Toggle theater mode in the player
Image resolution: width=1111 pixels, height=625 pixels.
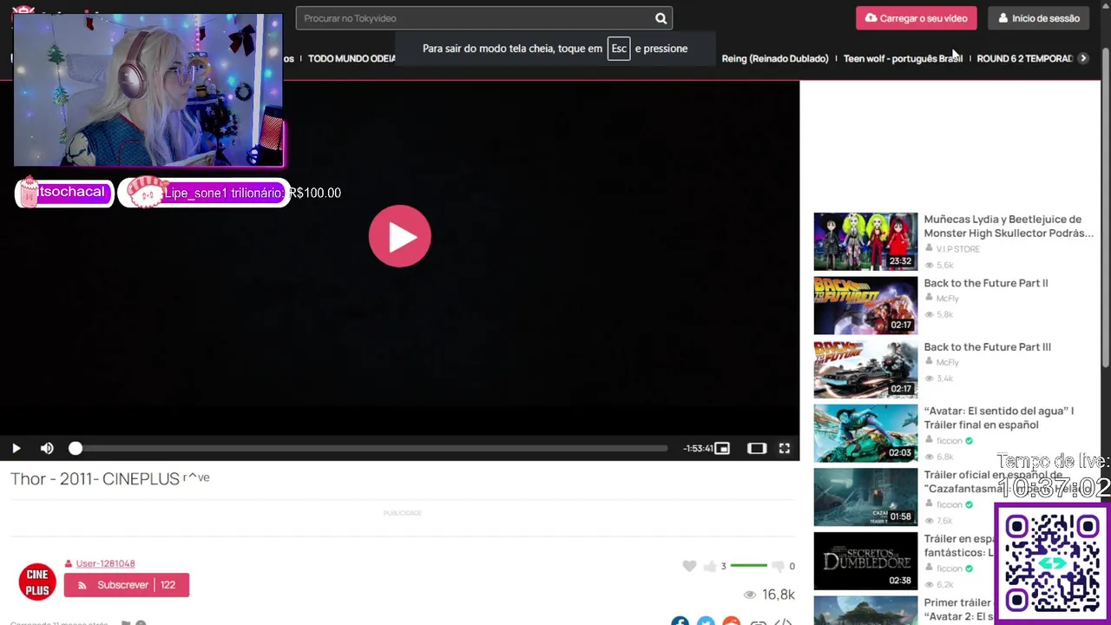pyautogui.click(x=757, y=448)
